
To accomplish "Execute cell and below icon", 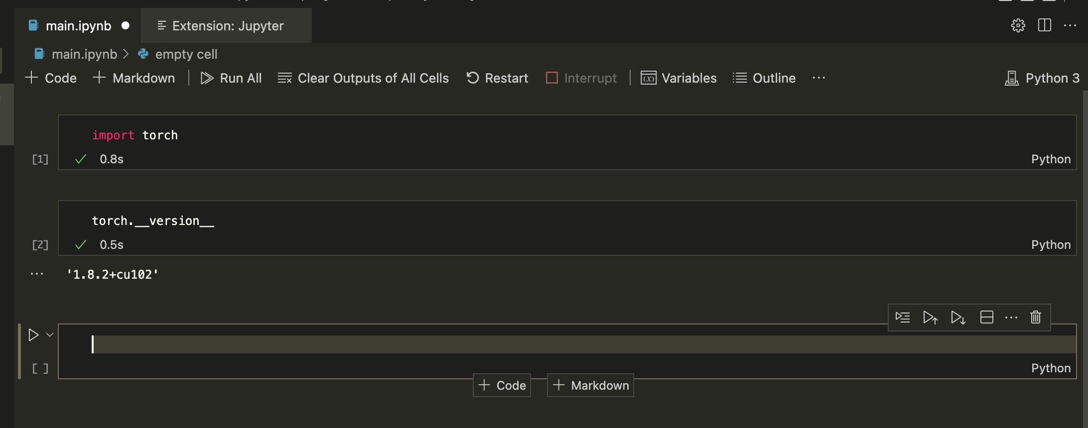I will pos(958,318).
